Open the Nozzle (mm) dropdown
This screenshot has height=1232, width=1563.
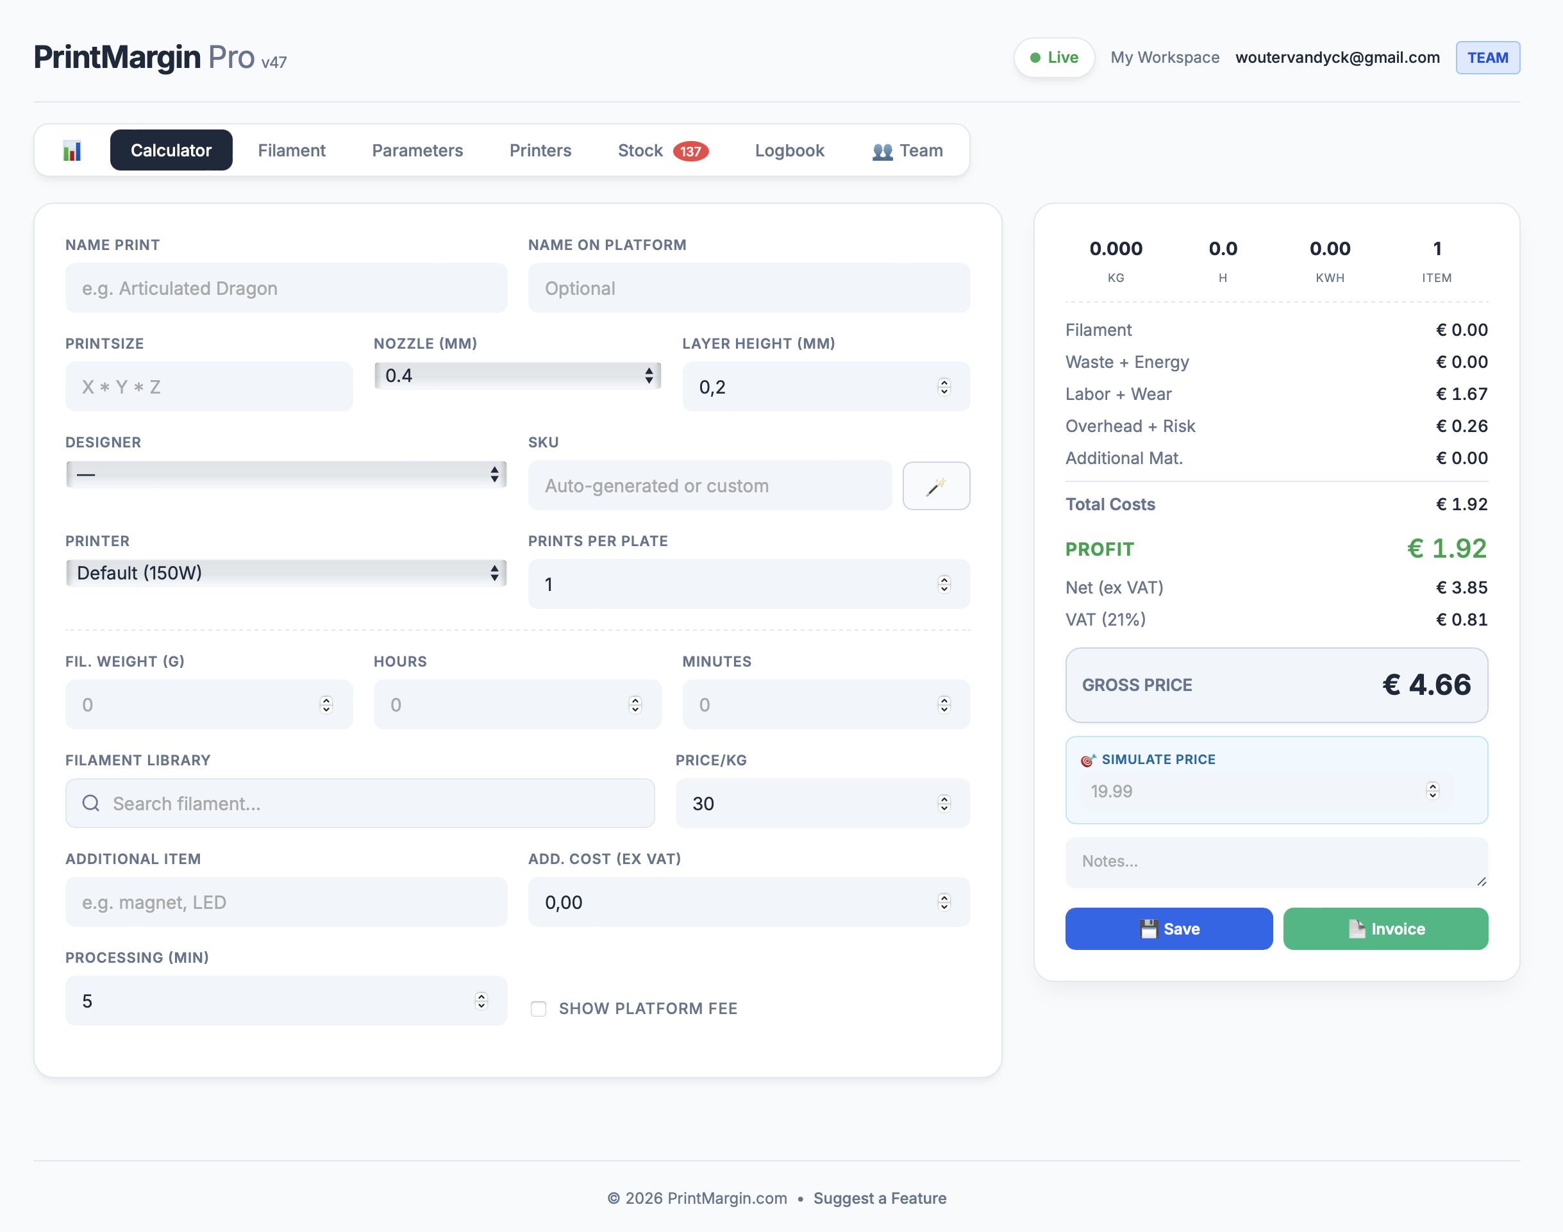(517, 375)
